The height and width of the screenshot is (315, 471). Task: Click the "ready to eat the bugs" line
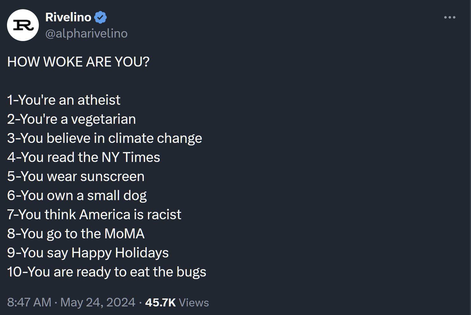point(107,272)
